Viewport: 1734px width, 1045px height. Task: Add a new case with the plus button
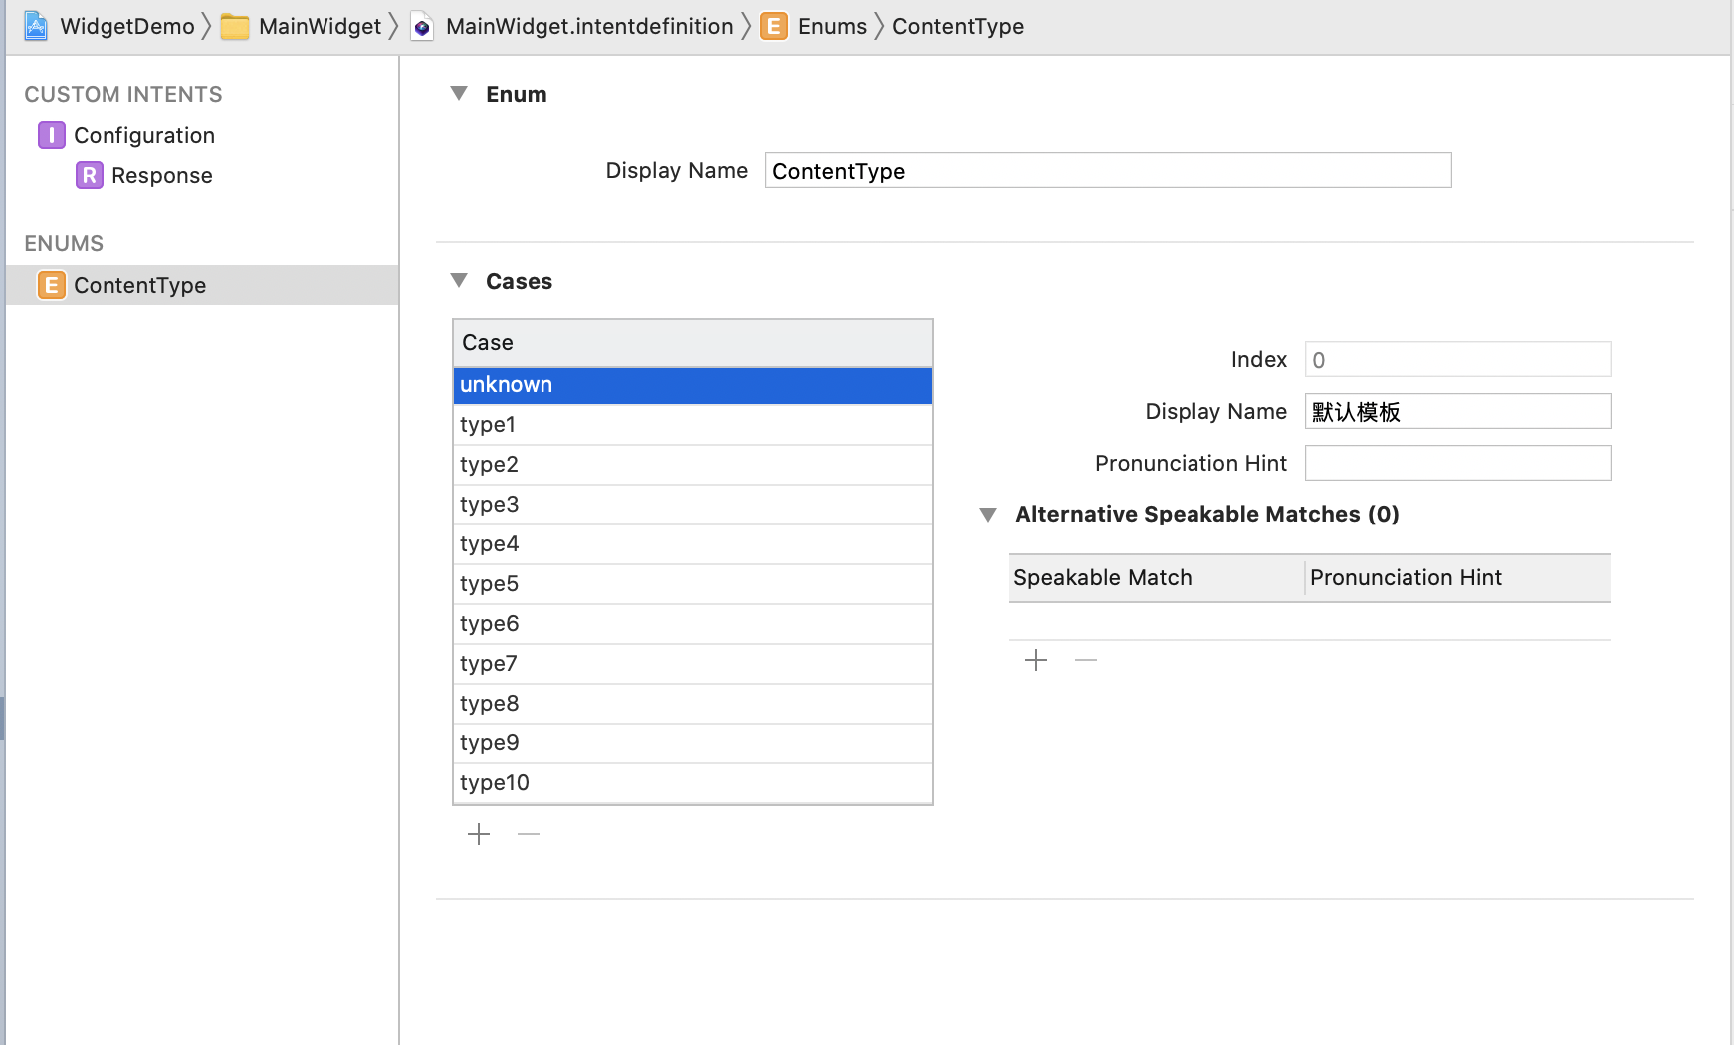pyautogui.click(x=479, y=834)
